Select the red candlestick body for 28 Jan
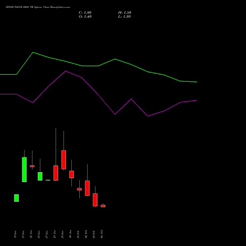Viewport: 246px width, 246px height. (56, 173)
